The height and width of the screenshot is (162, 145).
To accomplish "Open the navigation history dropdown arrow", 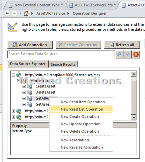I will 20,13.
